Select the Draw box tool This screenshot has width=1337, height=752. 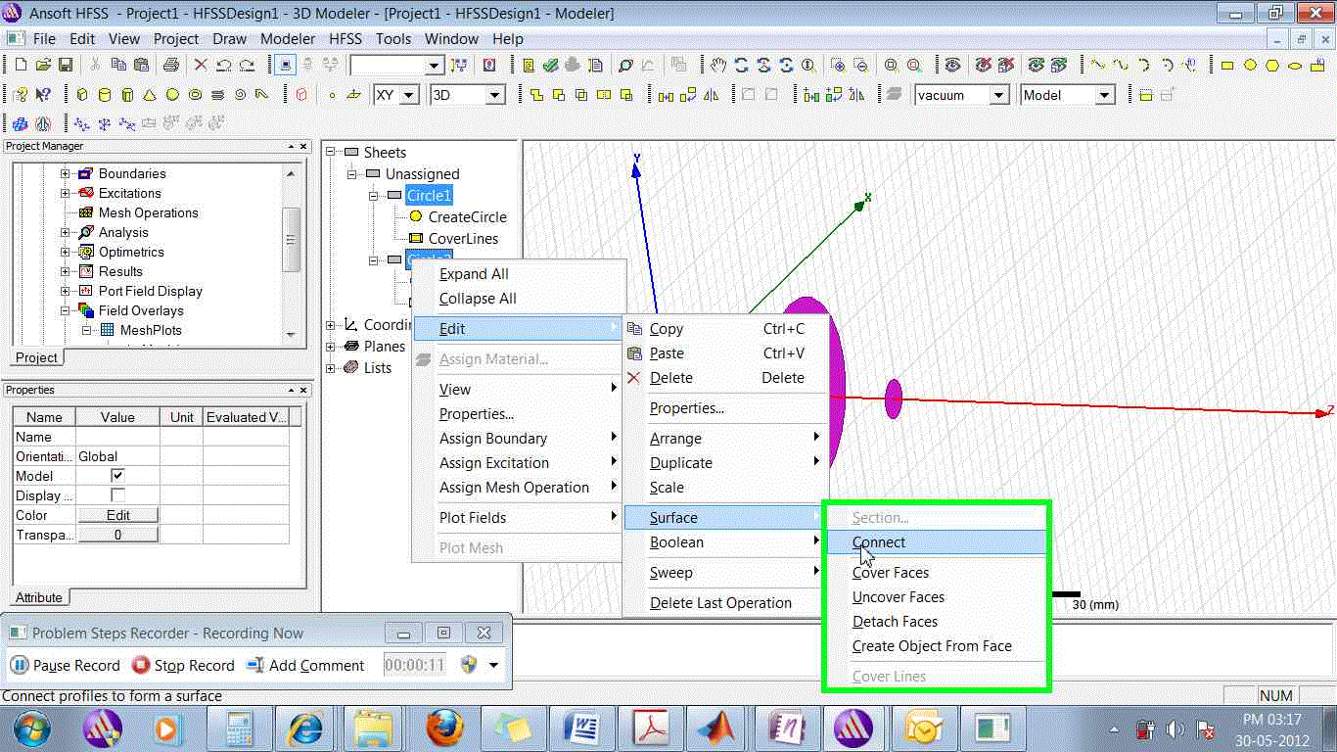tap(81, 95)
